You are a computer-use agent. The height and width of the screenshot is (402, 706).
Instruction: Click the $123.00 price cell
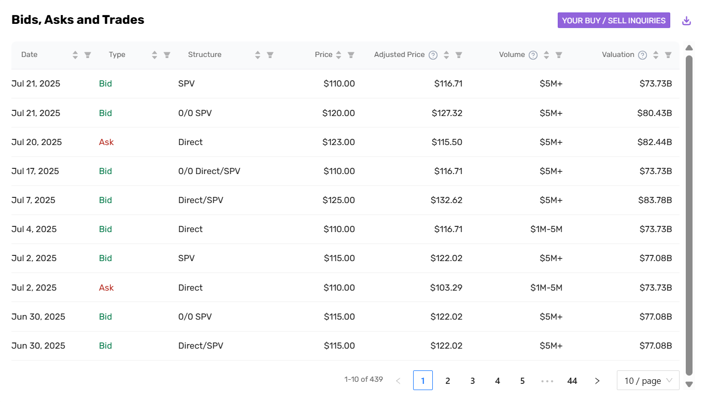click(x=338, y=142)
